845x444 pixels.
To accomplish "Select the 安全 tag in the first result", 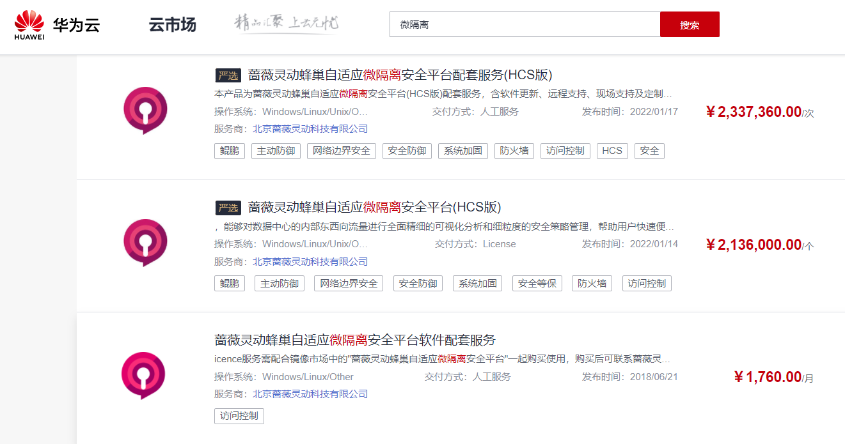I will (x=649, y=151).
